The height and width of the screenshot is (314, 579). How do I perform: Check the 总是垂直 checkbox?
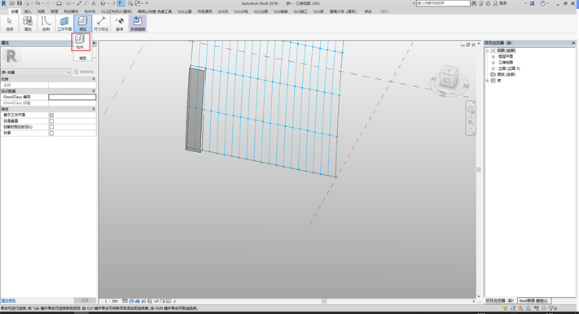pos(51,121)
